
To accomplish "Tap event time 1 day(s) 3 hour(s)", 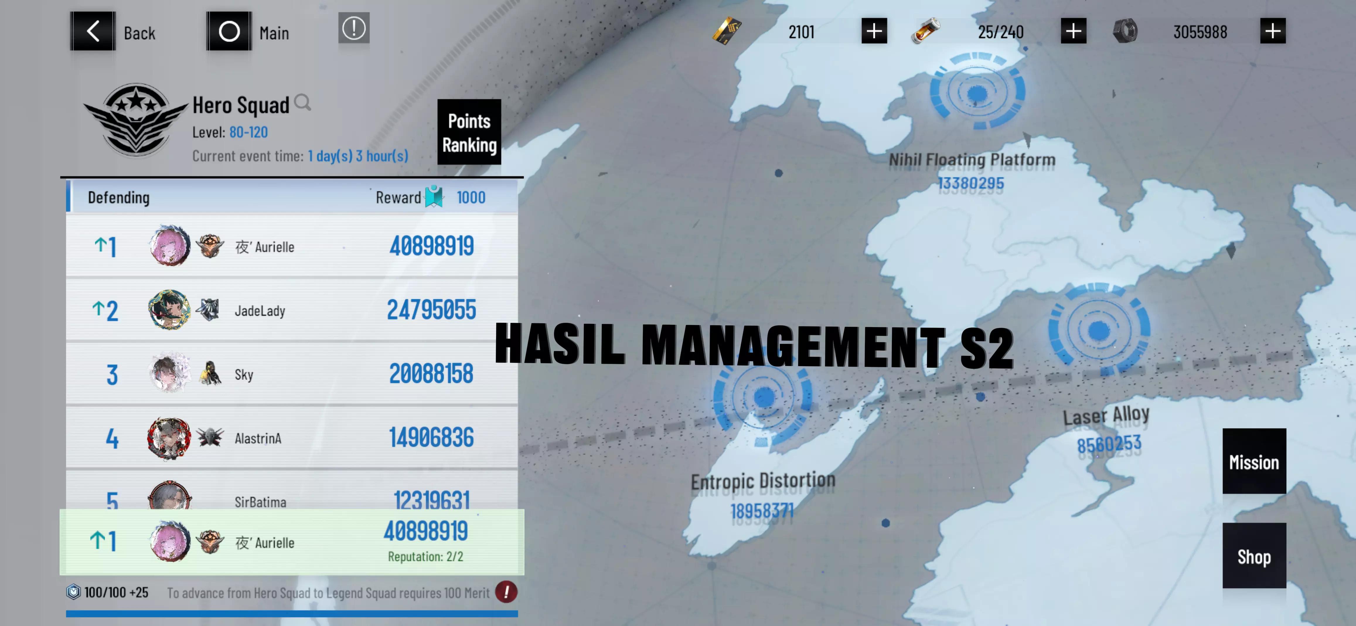I will tap(358, 156).
